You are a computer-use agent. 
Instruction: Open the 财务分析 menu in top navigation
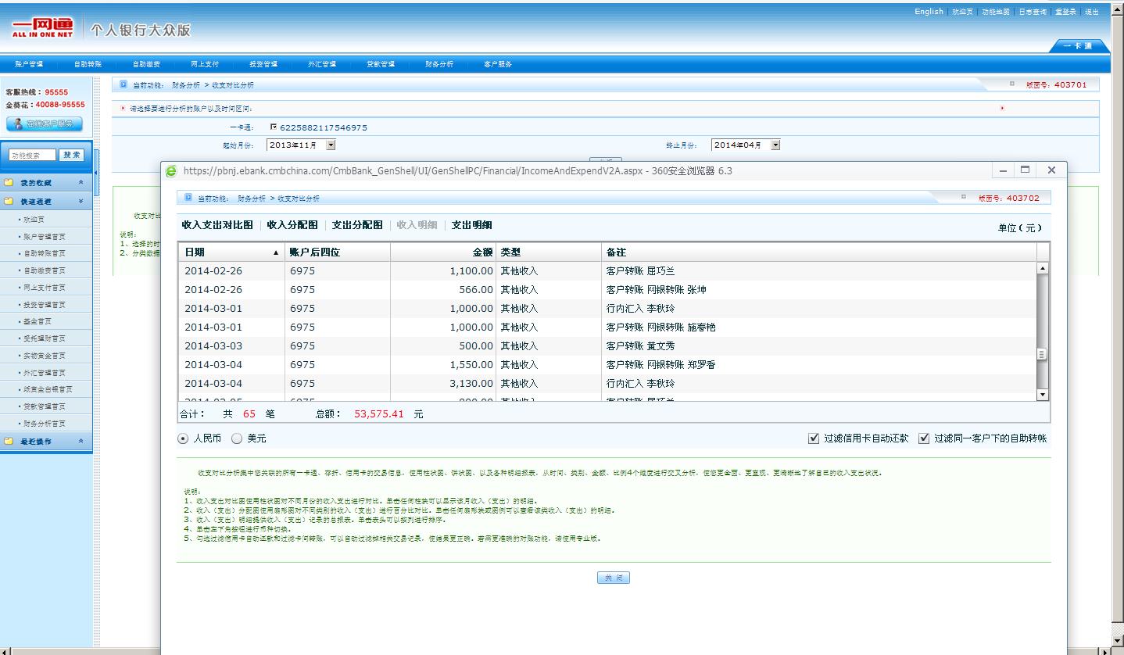(x=439, y=64)
